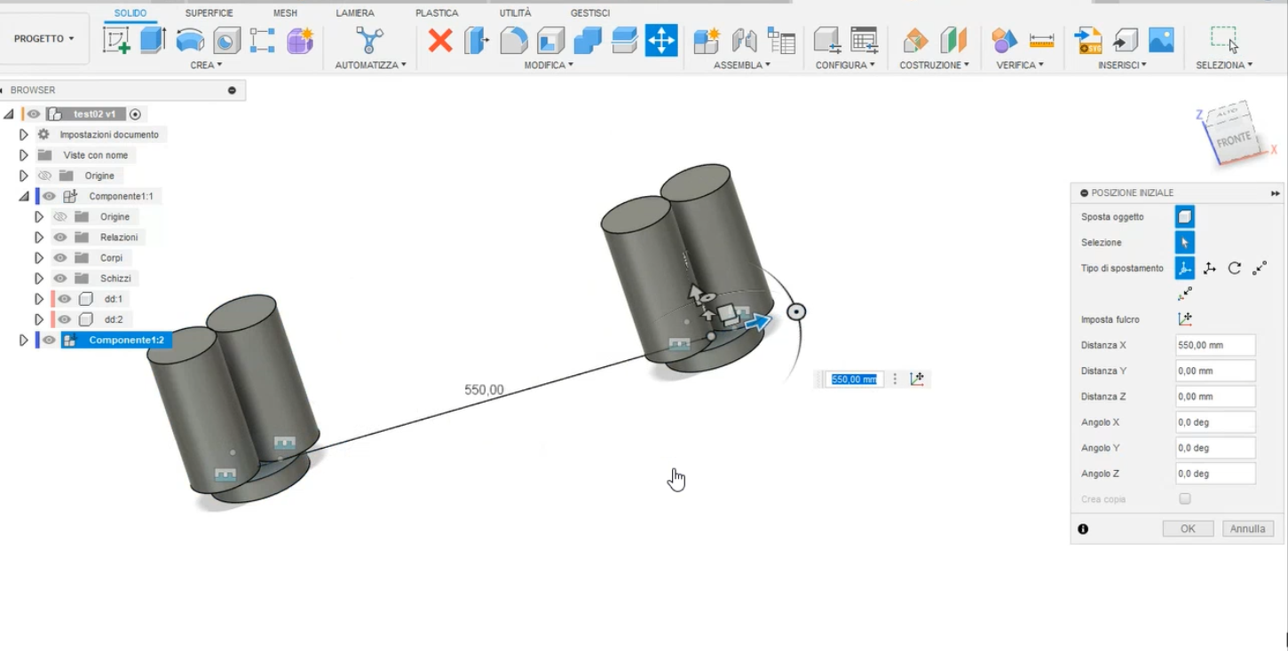Confirm the move with OK button
This screenshot has height=651, width=1288.
coord(1188,528)
